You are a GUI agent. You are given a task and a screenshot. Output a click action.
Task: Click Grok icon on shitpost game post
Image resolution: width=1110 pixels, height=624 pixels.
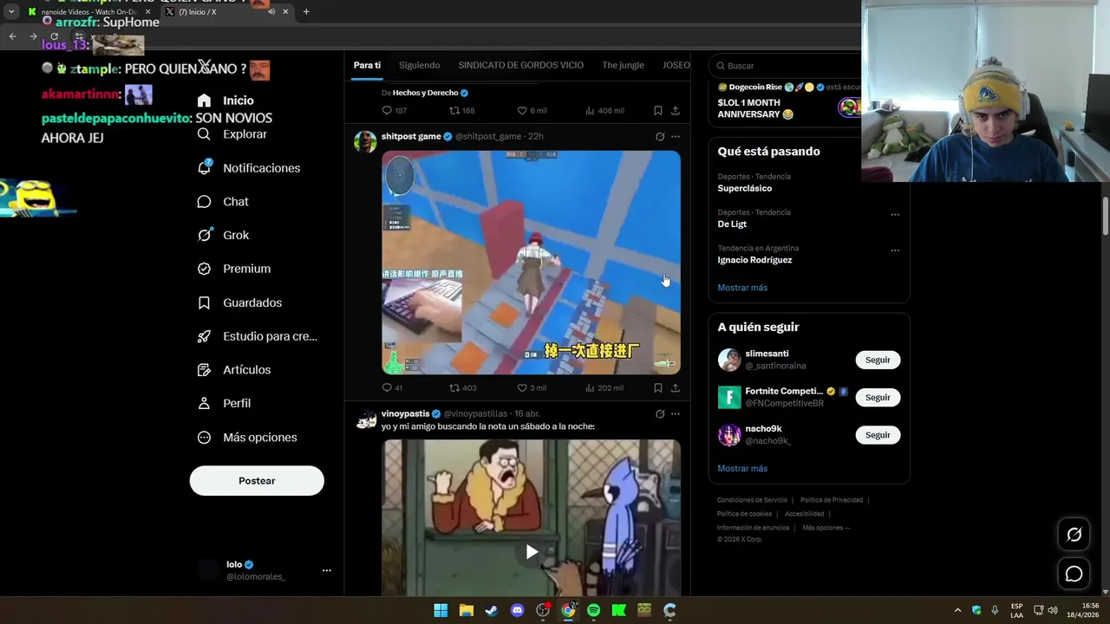click(660, 137)
